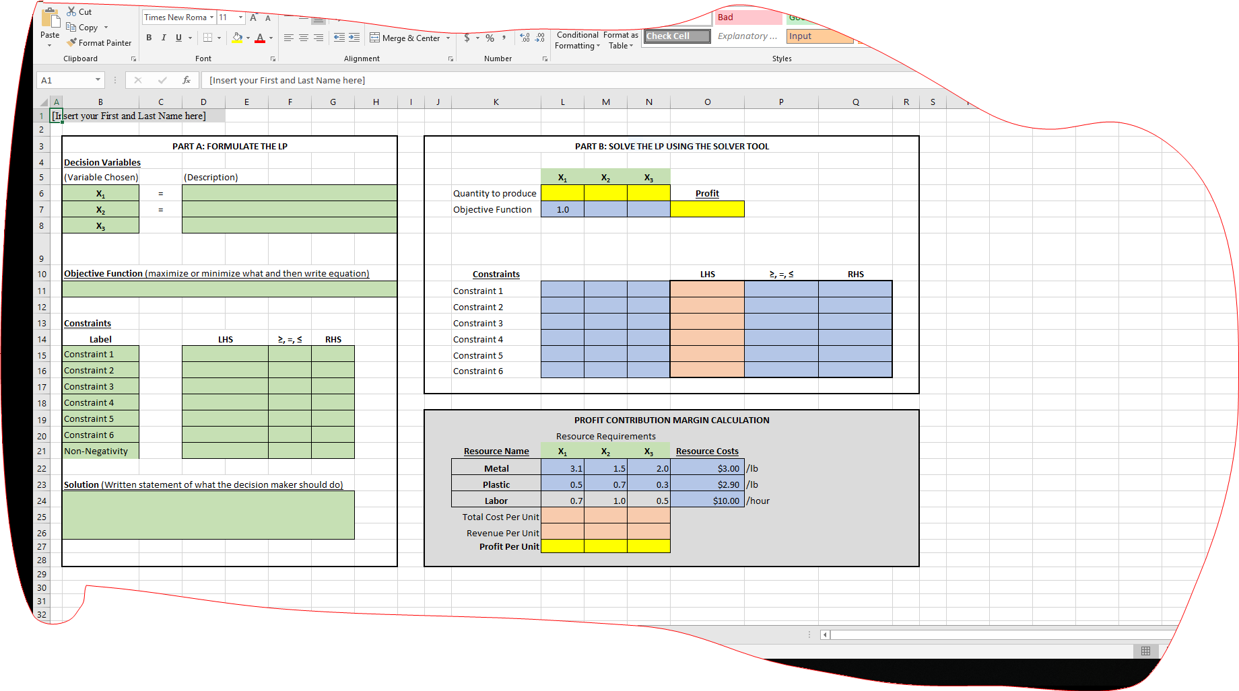Click the Name Box showing A1
Image resolution: width=1239 pixels, height=691 pixels.
[x=65, y=80]
